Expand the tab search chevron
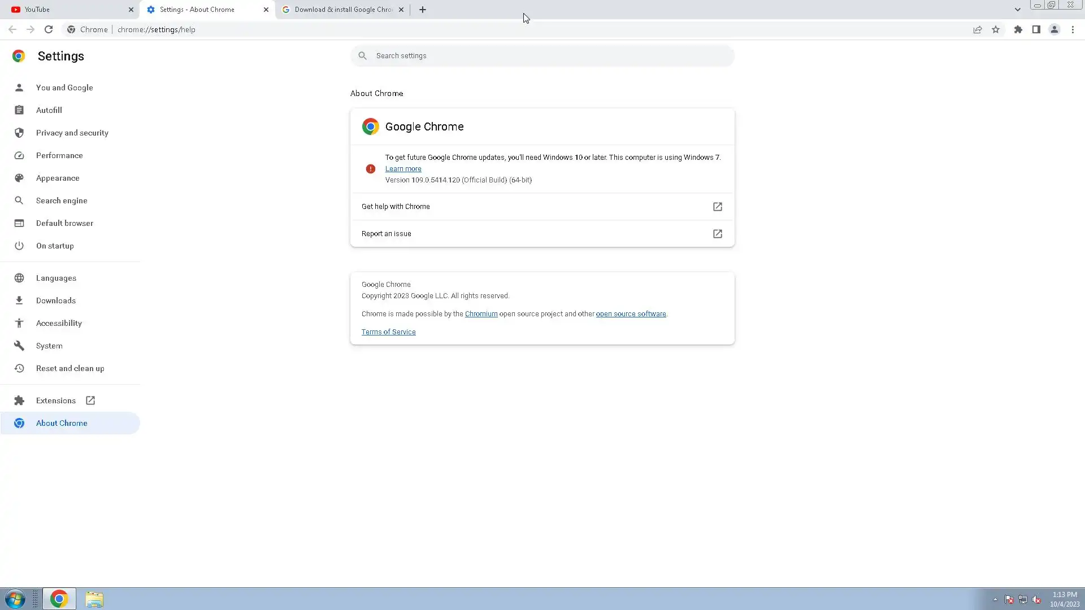Image resolution: width=1085 pixels, height=610 pixels. point(1017,10)
